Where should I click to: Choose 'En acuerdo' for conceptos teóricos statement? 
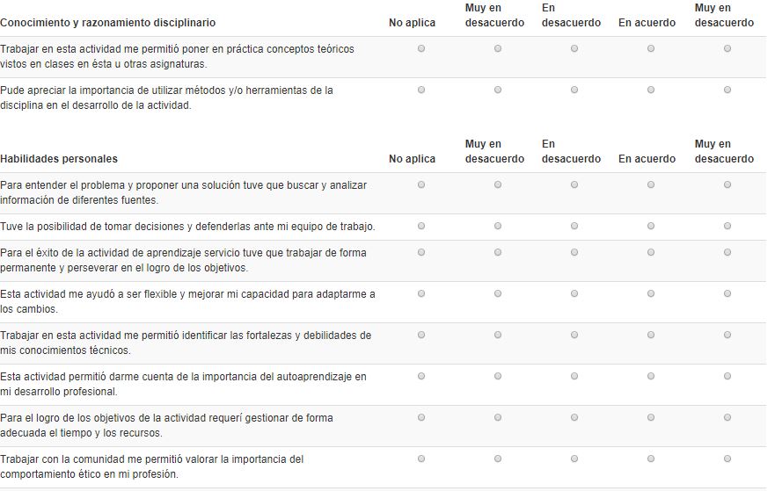click(x=651, y=48)
